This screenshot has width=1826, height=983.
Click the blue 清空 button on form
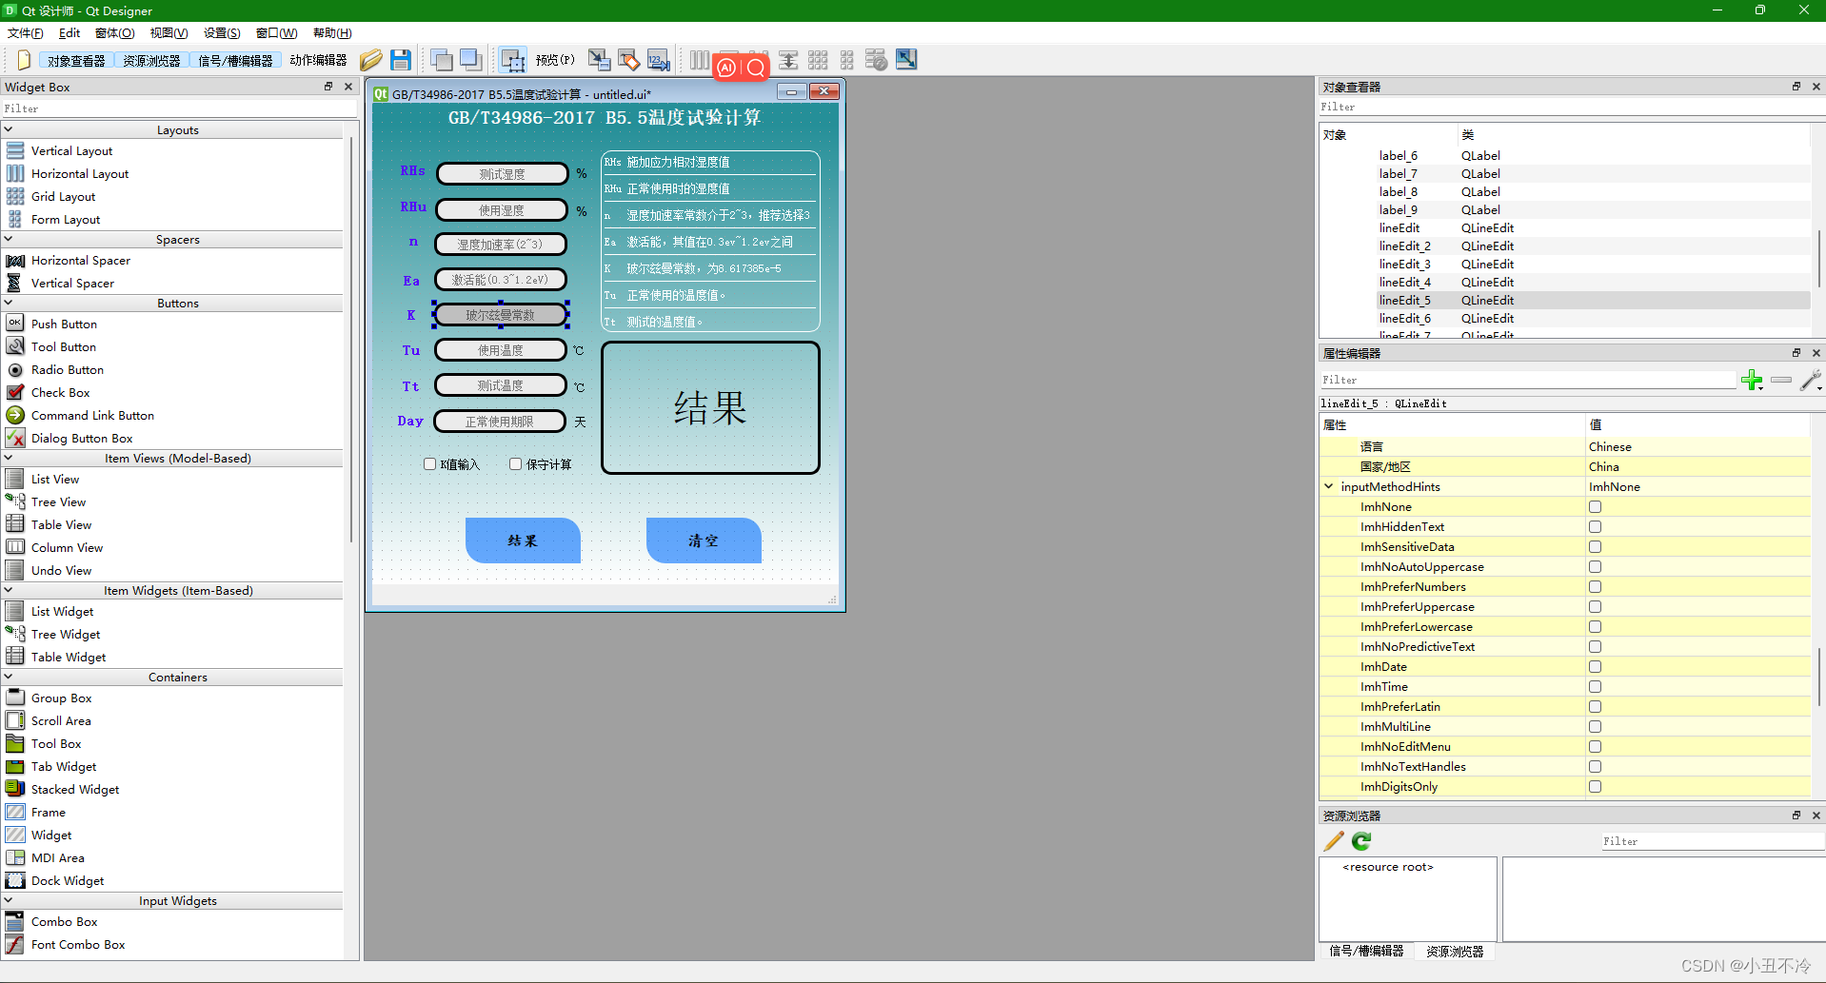tap(704, 541)
